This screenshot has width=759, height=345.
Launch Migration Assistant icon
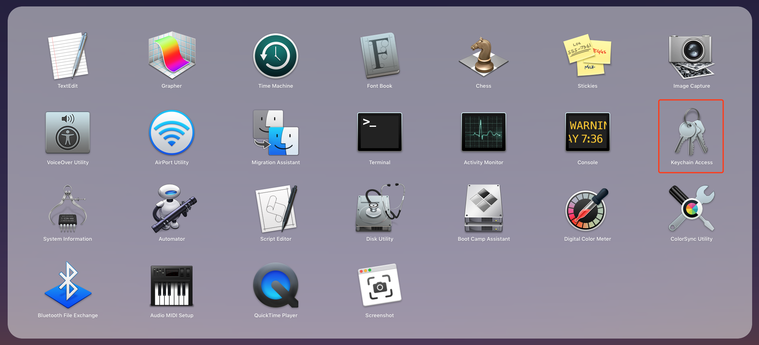coord(276,132)
